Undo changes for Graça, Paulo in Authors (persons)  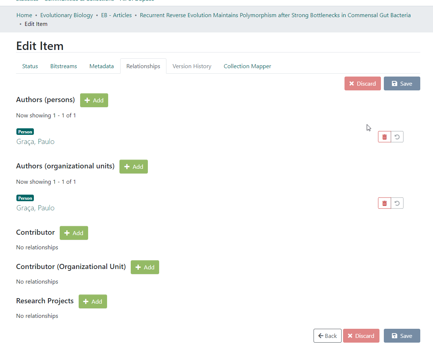coord(397,137)
